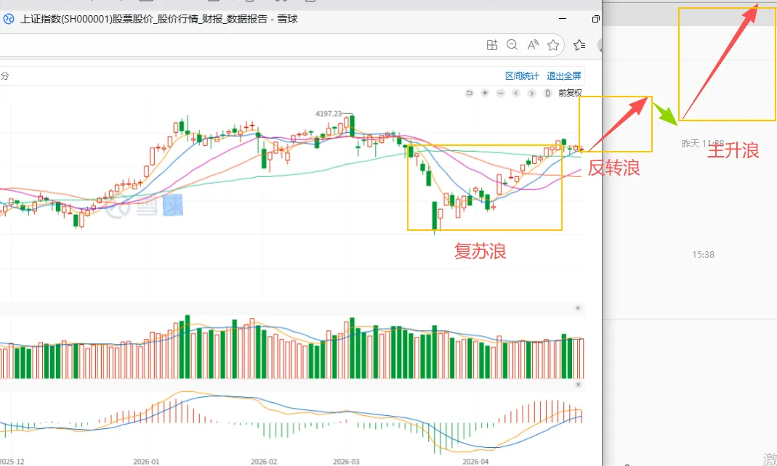Viewport: 777px width, 466px height.
Task: Click the 2026-04 date axis label
Action: pos(475,462)
